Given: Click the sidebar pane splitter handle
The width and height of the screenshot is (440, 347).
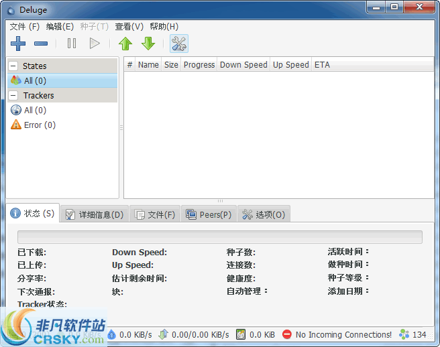Looking at the screenshot, I should point(121,127).
